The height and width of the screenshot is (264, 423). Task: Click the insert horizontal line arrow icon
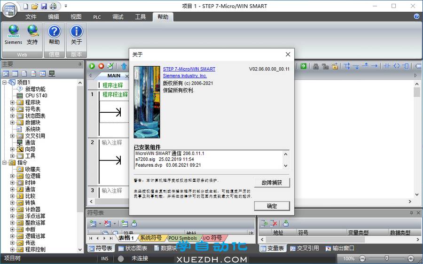coord(374,66)
